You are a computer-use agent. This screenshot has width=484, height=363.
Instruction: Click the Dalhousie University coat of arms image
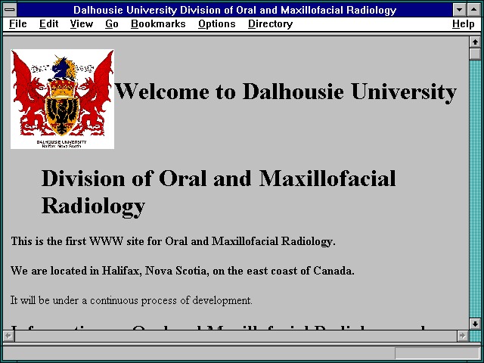click(x=62, y=99)
